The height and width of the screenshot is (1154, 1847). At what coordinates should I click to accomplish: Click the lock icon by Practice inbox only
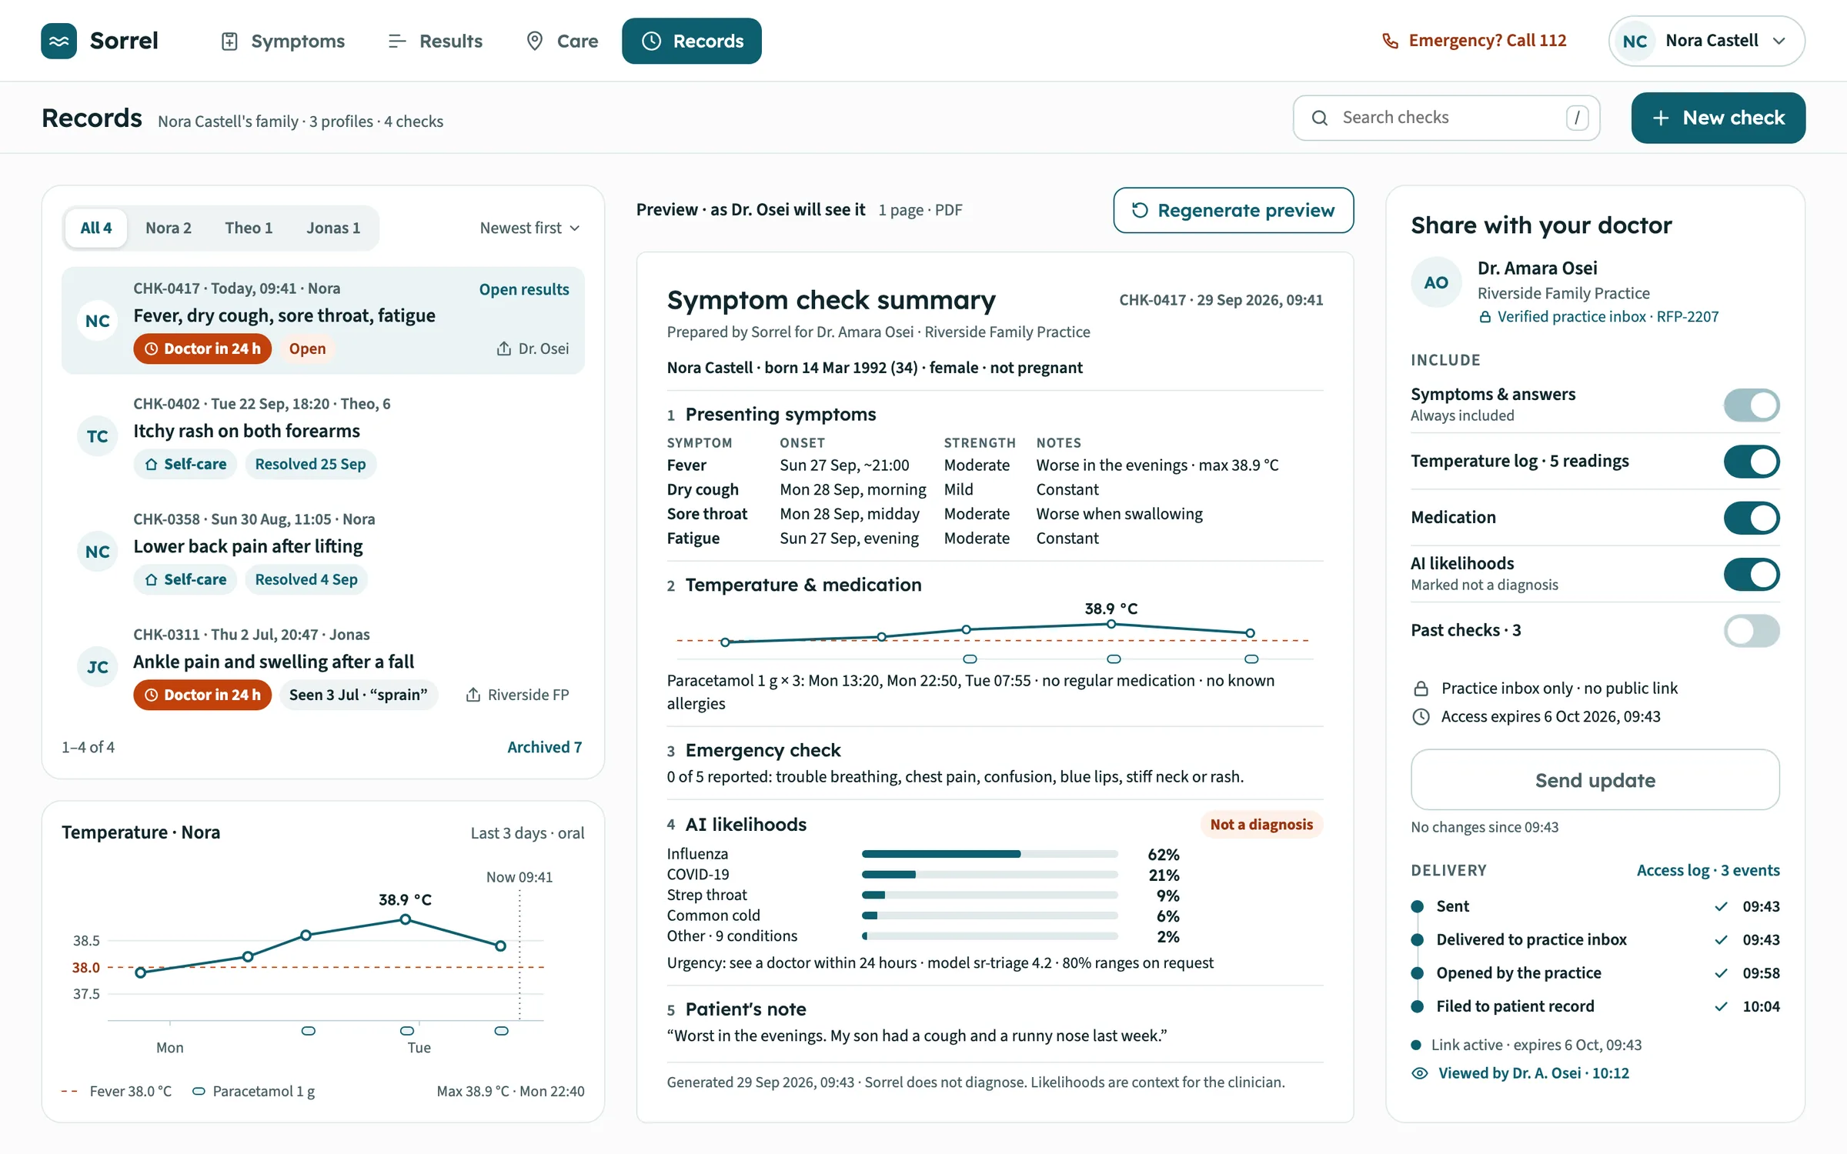click(1421, 689)
